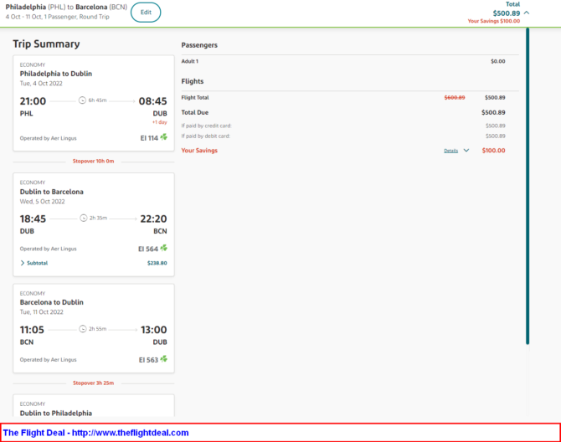Click the Your Savings label in summary
The width and height of the screenshot is (561, 442).
click(199, 151)
